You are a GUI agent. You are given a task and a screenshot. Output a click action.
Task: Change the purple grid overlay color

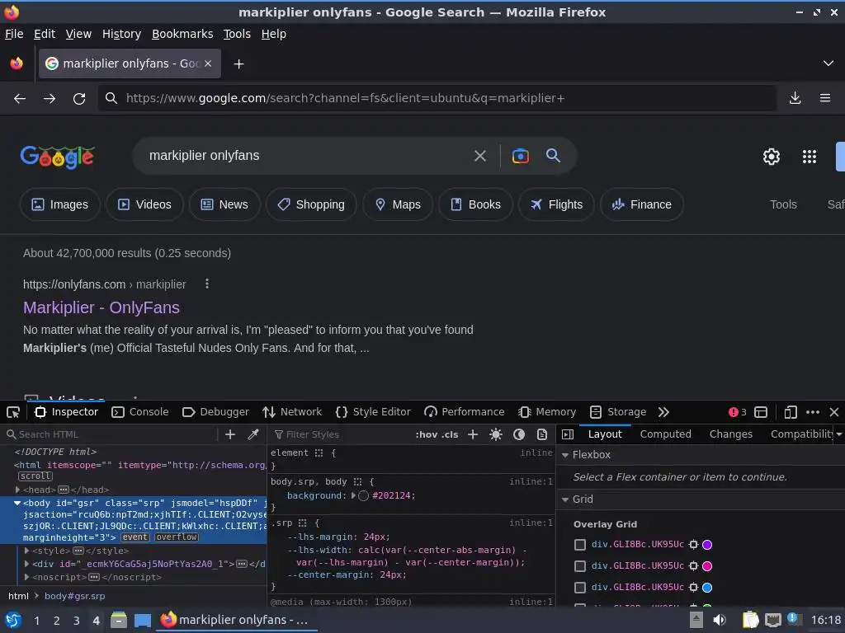click(x=707, y=545)
